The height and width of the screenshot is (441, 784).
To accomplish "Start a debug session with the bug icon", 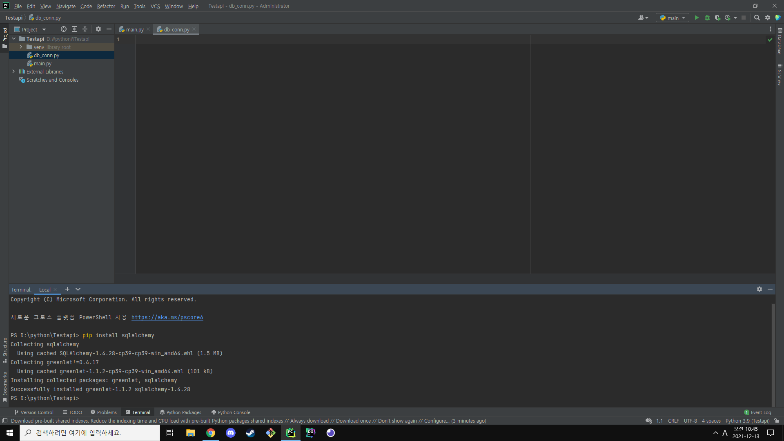I will [x=707, y=18].
